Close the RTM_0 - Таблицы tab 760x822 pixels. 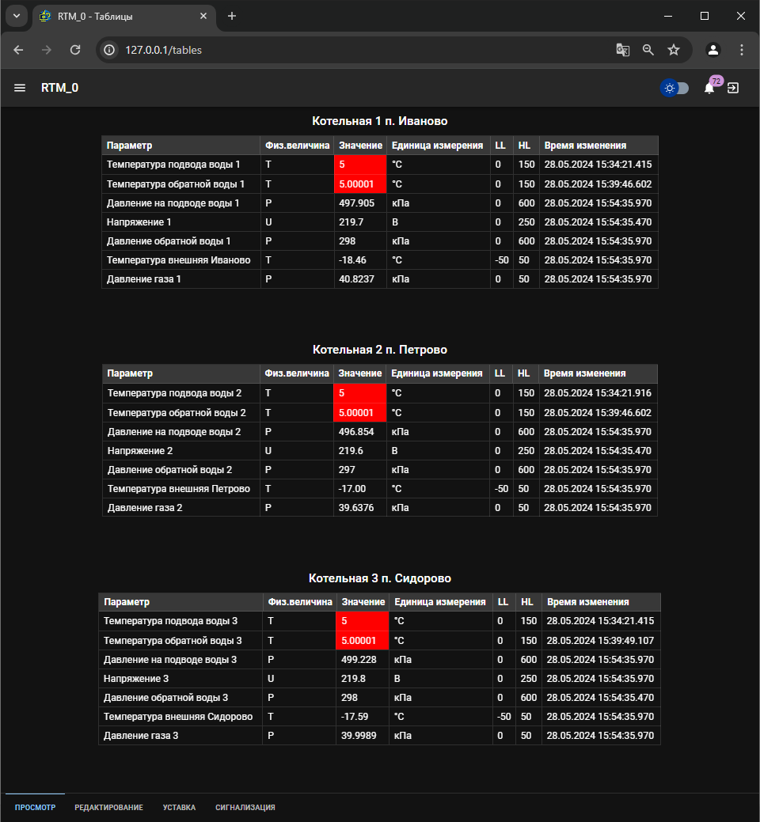[203, 16]
